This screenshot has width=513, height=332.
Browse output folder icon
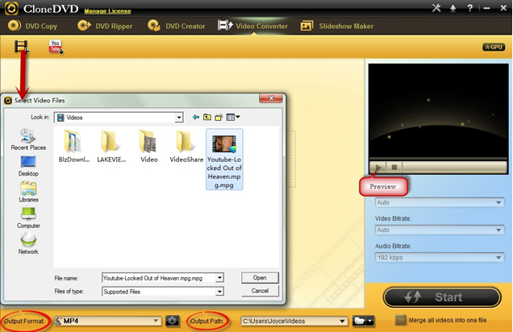[359, 321]
